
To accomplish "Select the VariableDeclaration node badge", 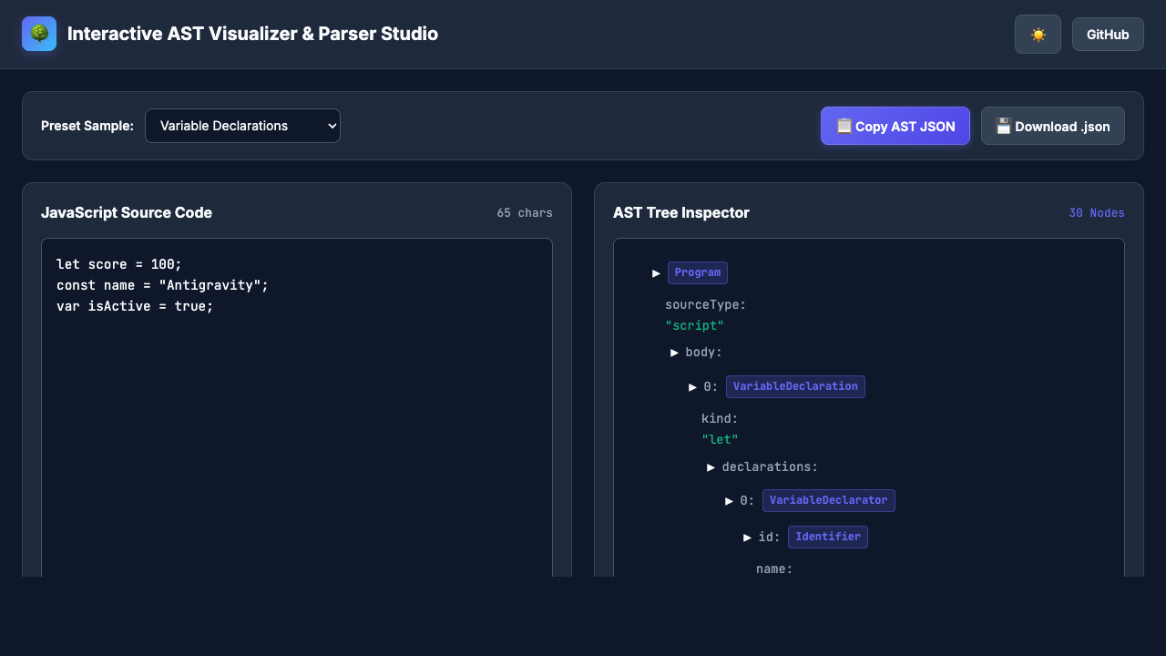I will pyautogui.click(x=795, y=386).
